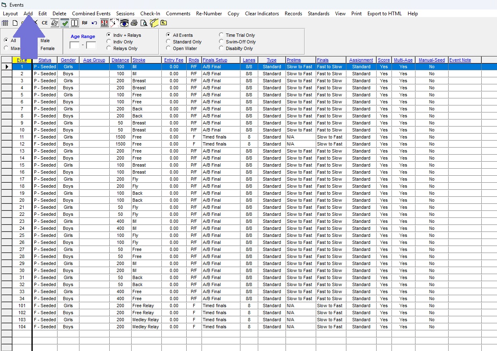Open the Comments menu

pyautogui.click(x=178, y=13)
